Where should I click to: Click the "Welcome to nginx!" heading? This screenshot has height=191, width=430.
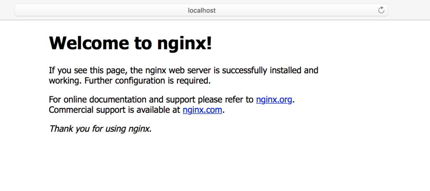tap(131, 43)
